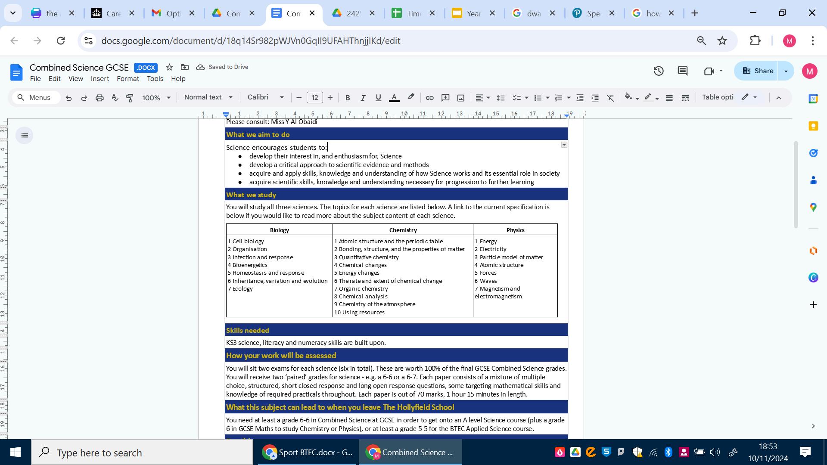Image resolution: width=827 pixels, height=465 pixels.
Task: Show document outline sidebar icon
Action: [25, 136]
